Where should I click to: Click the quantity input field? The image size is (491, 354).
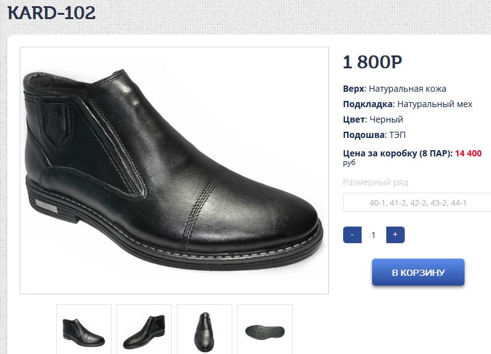[x=373, y=235]
